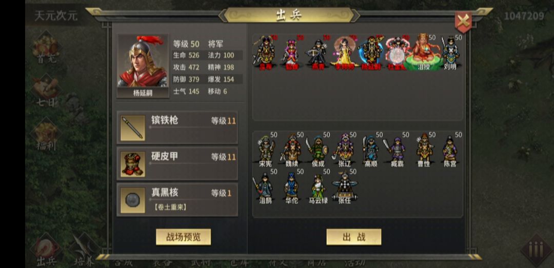Select the 沮授 unit sprite
This screenshot has height=268, width=554.
click(x=424, y=51)
